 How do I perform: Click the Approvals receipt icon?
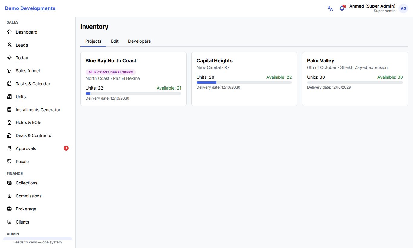[9, 148]
